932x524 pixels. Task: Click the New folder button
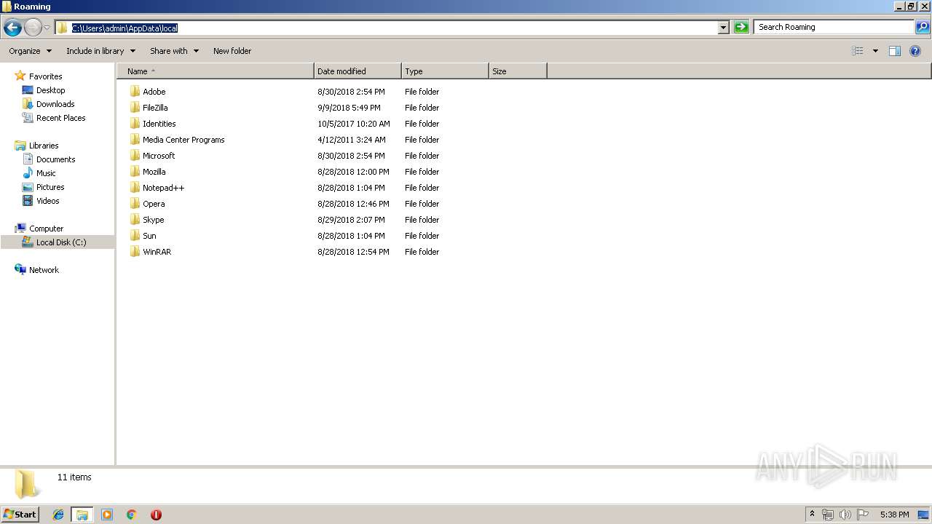coord(232,51)
